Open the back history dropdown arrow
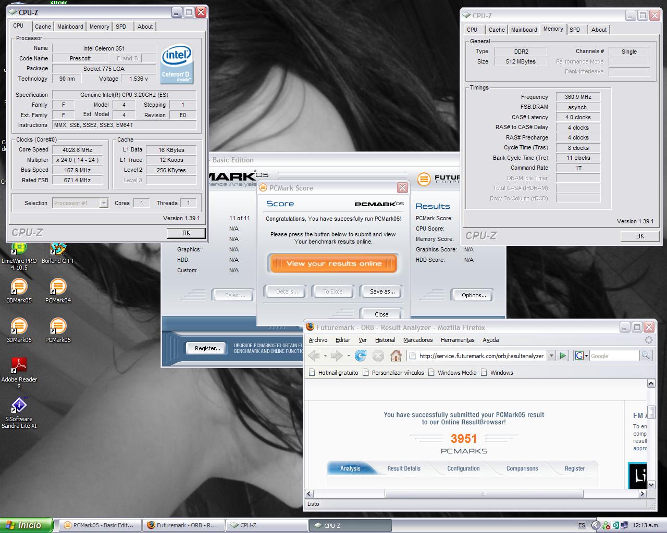667x533 pixels. 325,356
